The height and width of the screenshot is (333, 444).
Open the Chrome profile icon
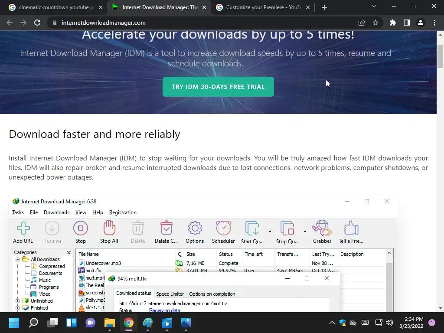pyautogui.click(x=421, y=23)
